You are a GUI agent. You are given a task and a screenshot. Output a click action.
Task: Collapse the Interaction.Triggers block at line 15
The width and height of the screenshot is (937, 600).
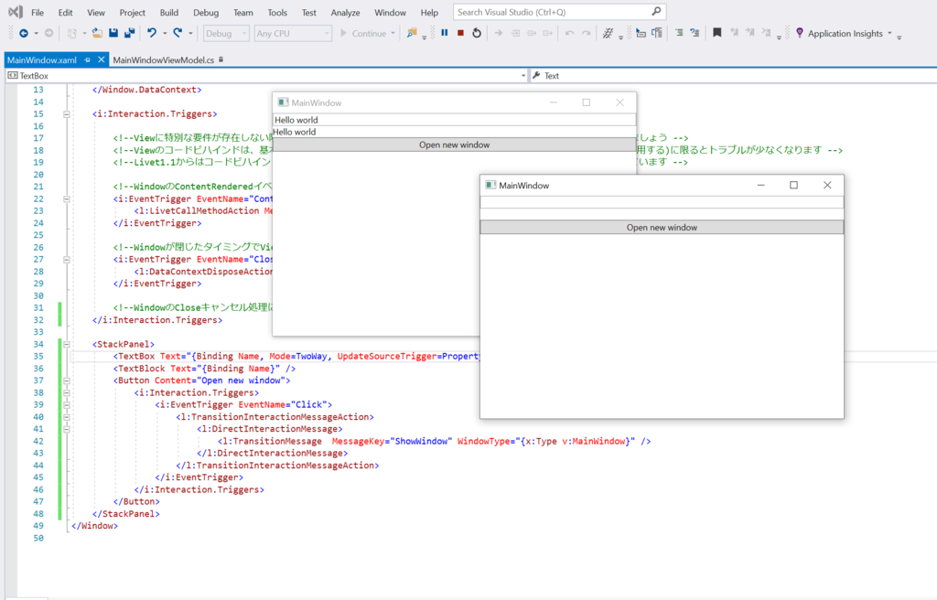[66, 114]
